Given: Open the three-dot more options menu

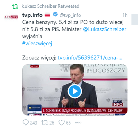Looking at the screenshot, I should pos(78,123).
